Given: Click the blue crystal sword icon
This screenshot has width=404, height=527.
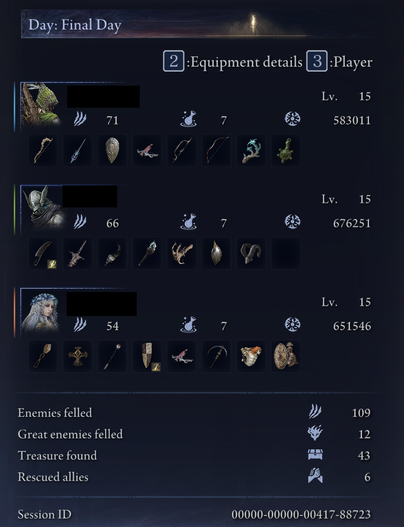Looking at the screenshot, I should [x=78, y=150].
